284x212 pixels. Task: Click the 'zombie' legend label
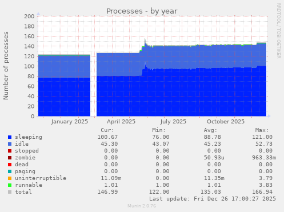[x=25, y=158]
